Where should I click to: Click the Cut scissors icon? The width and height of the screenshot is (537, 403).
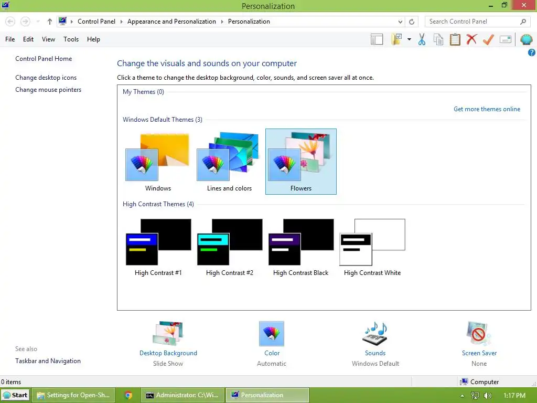tap(422, 39)
